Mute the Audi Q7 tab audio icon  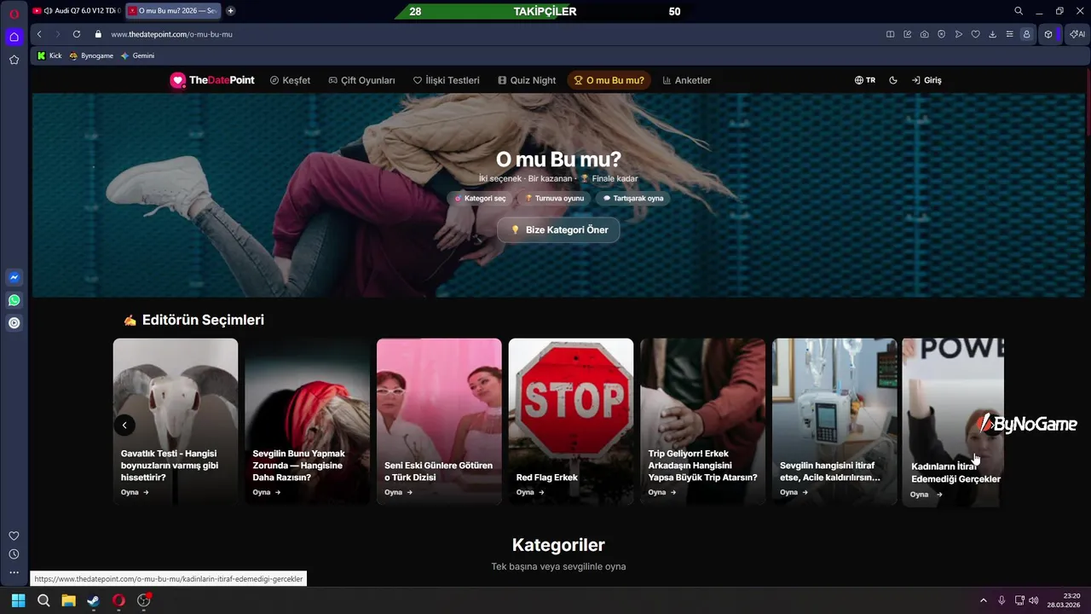pyautogui.click(x=47, y=11)
